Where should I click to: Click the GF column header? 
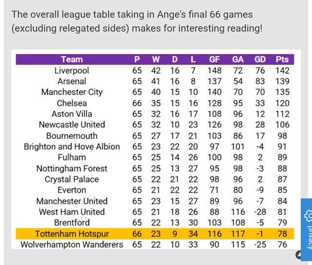[214, 60]
